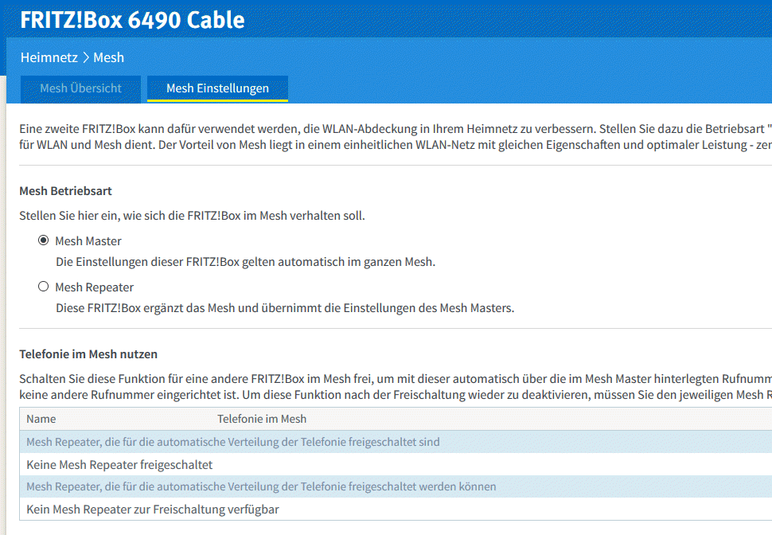Click the FRITZ!Box 6490 Cable title

click(x=132, y=20)
